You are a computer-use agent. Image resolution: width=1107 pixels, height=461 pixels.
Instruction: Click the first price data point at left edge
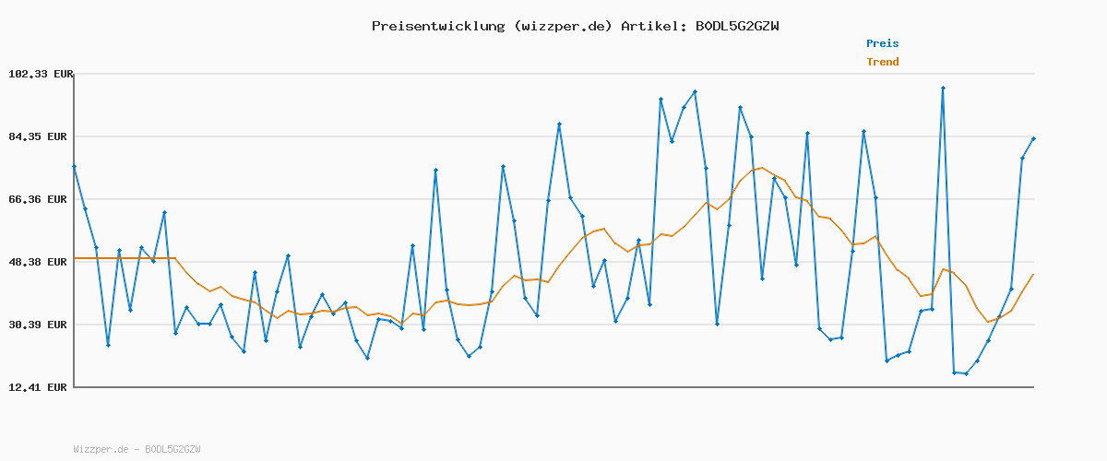(x=74, y=167)
